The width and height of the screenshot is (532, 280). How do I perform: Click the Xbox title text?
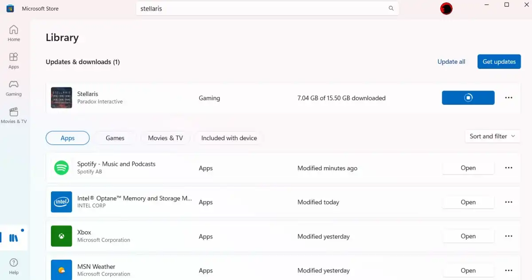pos(84,232)
